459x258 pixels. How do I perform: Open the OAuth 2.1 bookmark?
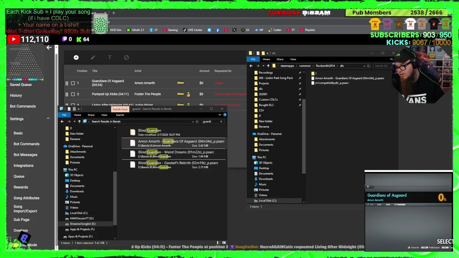[x=135, y=30]
